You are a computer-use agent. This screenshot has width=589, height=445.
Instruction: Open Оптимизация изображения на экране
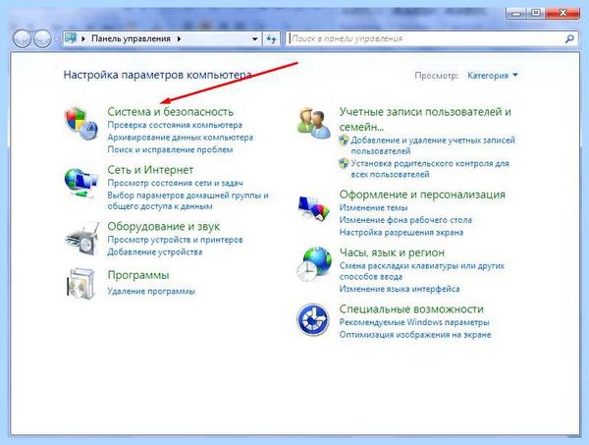point(415,335)
